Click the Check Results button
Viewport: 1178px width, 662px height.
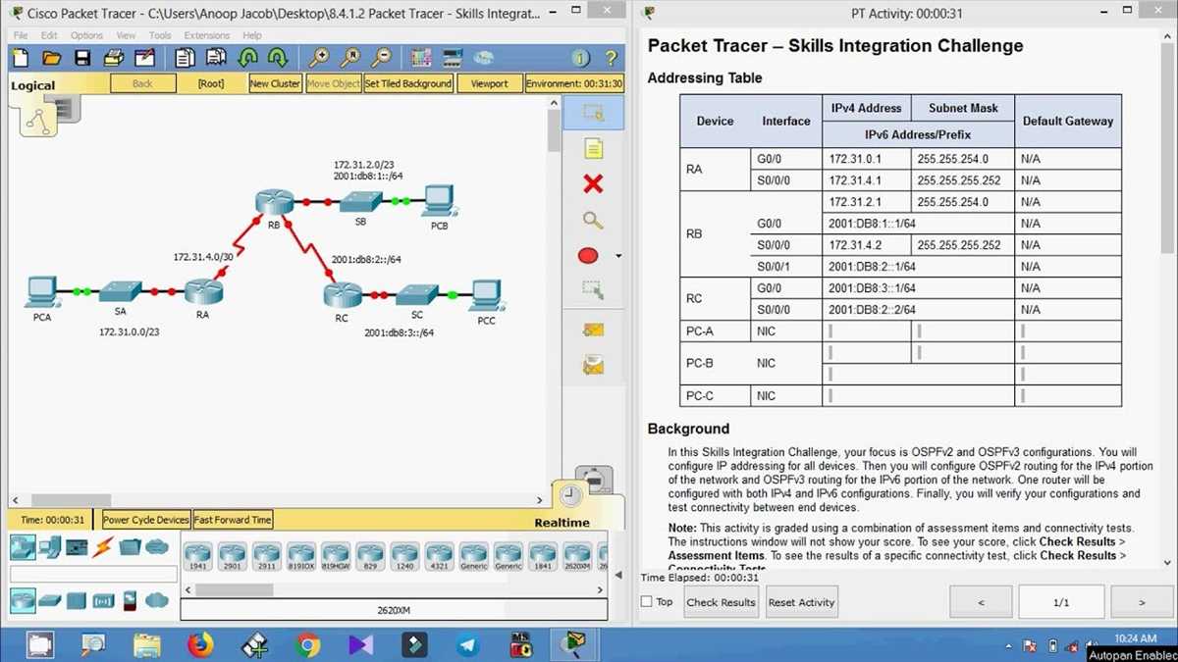pyautogui.click(x=722, y=602)
